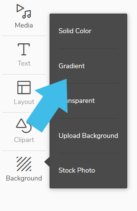This screenshot has width=137, height=211.
Task: Click the triangle shape in the Clipart icon
Action: pyautogui.click(x=21, y=123)
